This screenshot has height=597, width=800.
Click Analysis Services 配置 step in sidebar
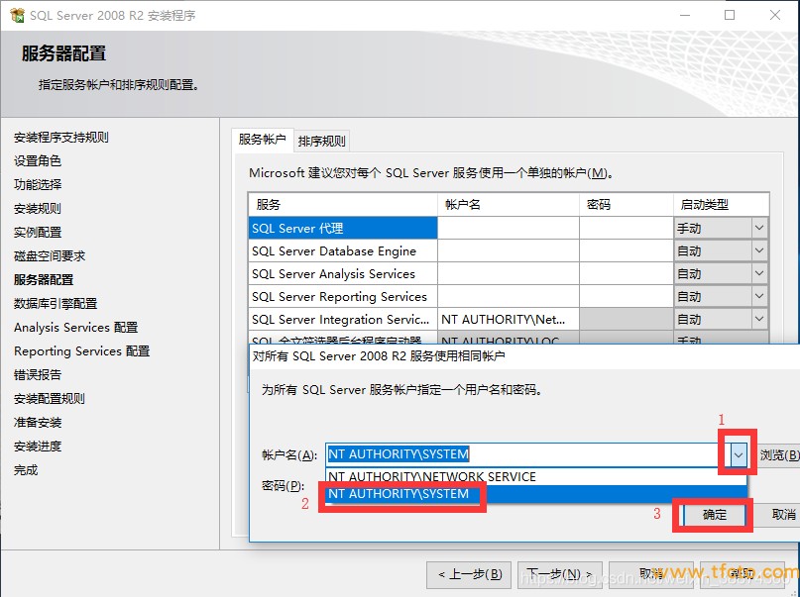(76, 327)
